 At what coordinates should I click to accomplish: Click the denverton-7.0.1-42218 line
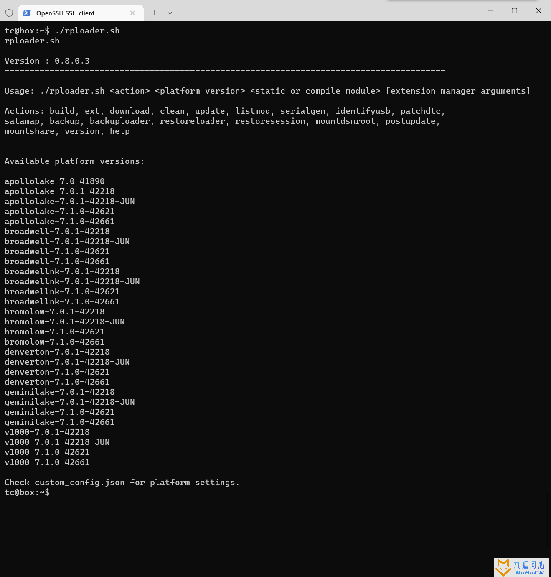[57, 352]
